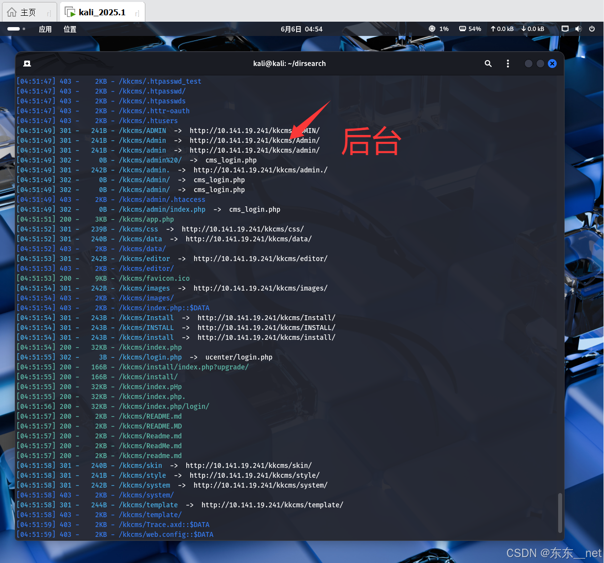Click the http://10.141.19.241/kkcms/css/ URL
Image resolution: width=604 pixels, height=563 pixels.
tap(243, 229)
